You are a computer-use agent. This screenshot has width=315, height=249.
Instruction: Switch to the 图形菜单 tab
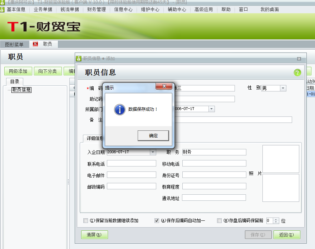pos(15,44)
